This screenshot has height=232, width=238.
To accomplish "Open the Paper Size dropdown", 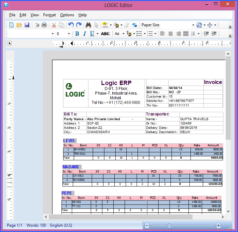I will [193, 25].
